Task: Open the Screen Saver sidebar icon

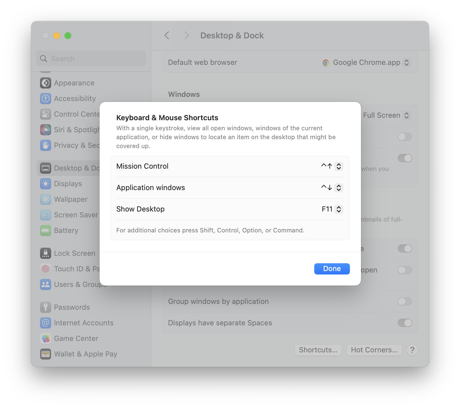Action: click(46, 215)
